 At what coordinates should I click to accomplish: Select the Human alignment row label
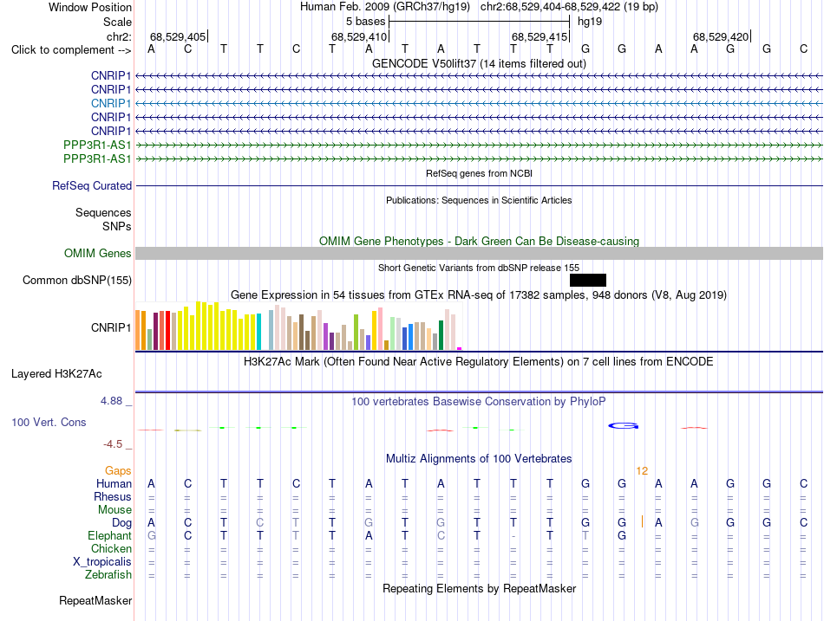point(114,484)
